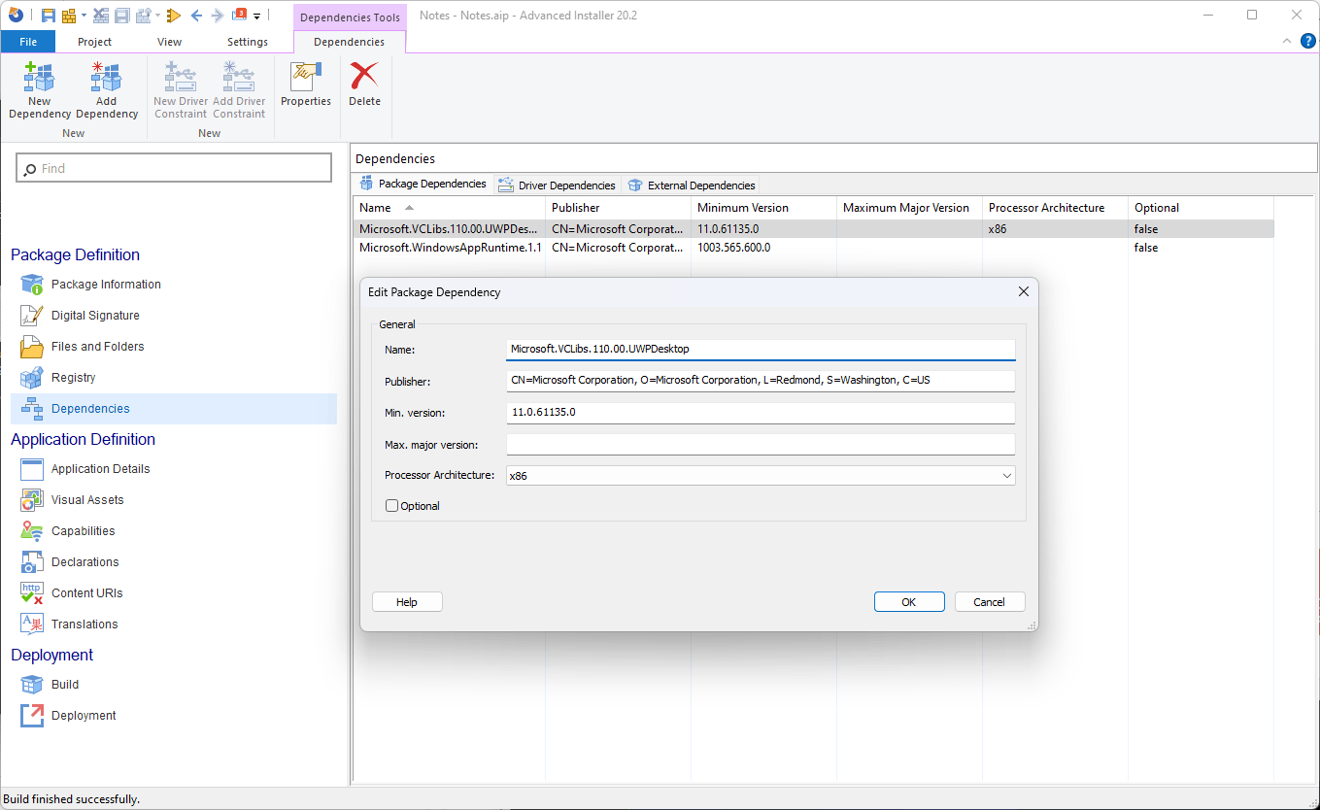Open Properties from the ribbon
1320x810 pixels.
point(306,84)
